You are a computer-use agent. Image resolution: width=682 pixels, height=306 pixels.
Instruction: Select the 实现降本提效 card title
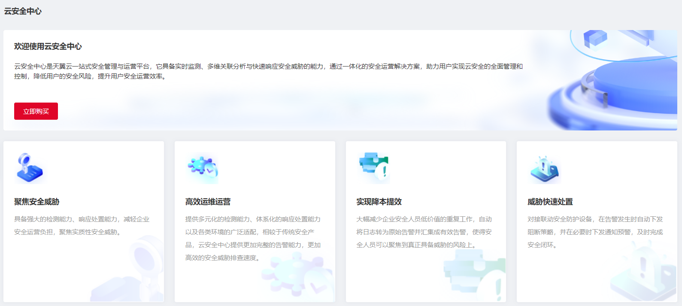(379, 202)
